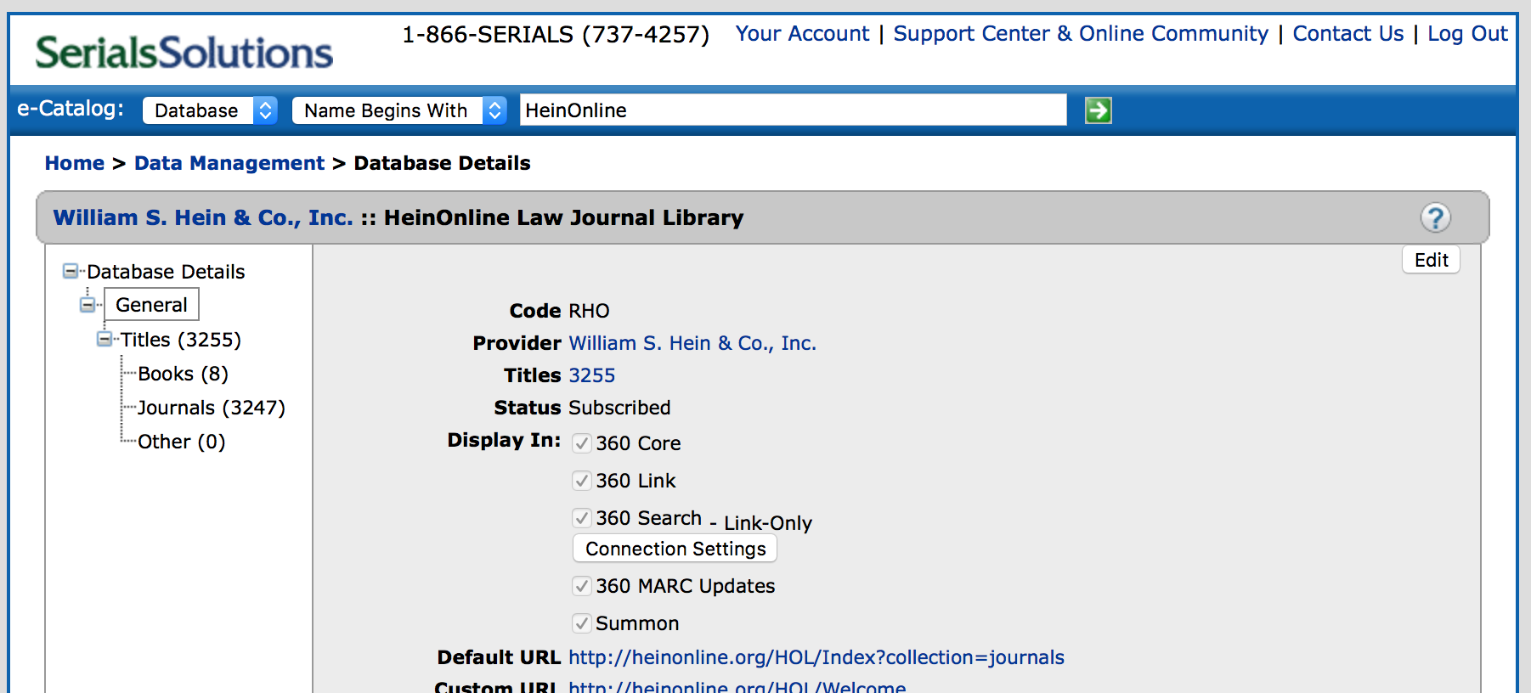Toggle the 360 Core checkbox
The width and height of the screenshot is (1531, 693).
pos(582,443)
